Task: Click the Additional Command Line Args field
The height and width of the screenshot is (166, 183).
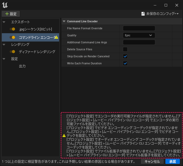Action: (x=139, y=42)
